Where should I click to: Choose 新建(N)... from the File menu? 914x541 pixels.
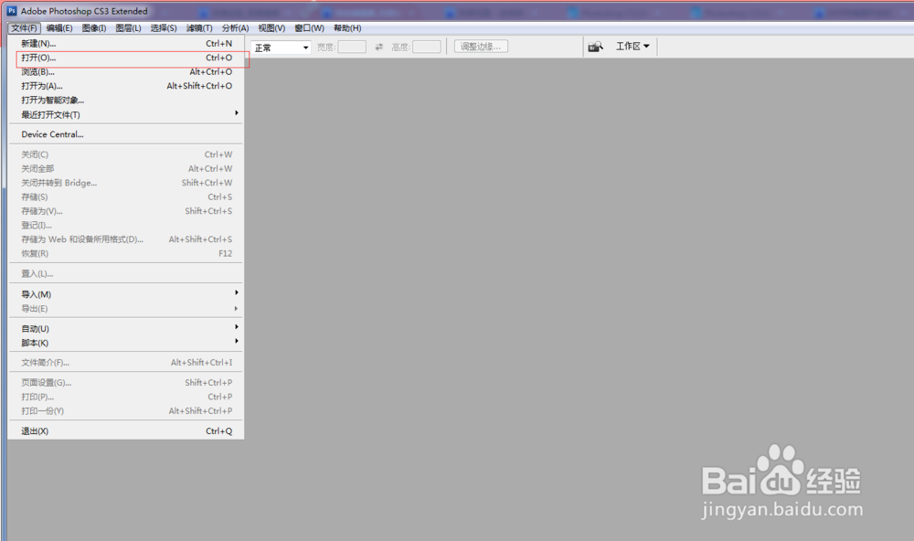126,43
